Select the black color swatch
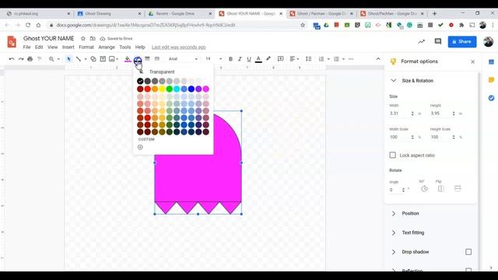Image resolution: width=498 pixels, height=280 pixels. point(140,81)
